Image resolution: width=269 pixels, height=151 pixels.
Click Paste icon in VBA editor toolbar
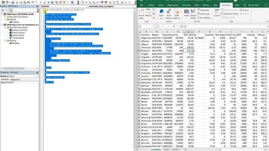click(24, 3)
